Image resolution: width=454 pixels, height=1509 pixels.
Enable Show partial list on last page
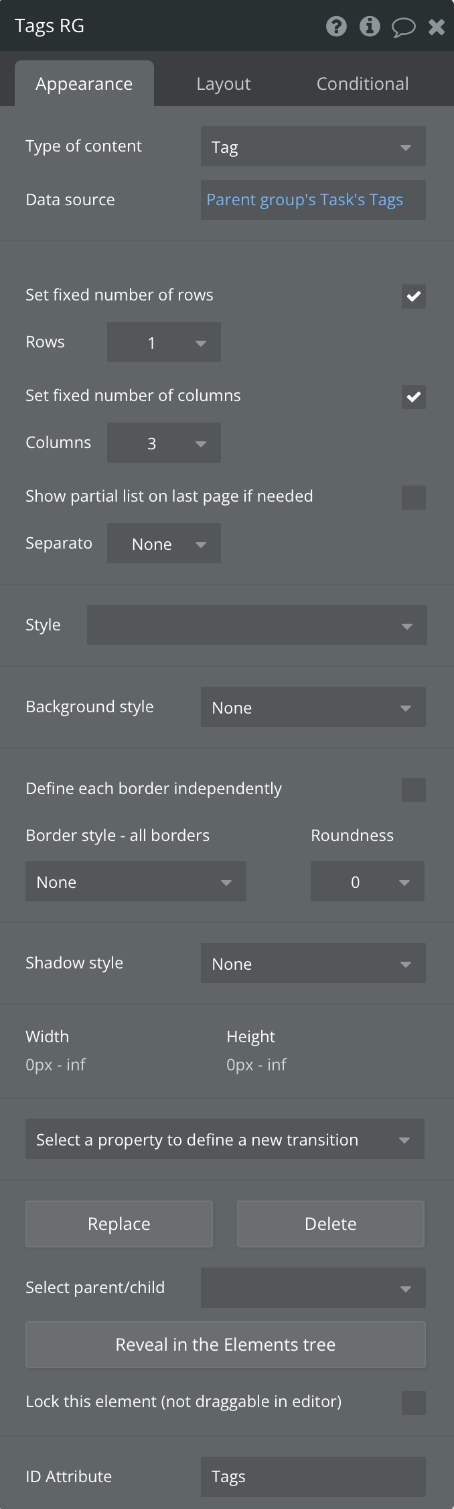pyautogui.click(x=414, y=497)
